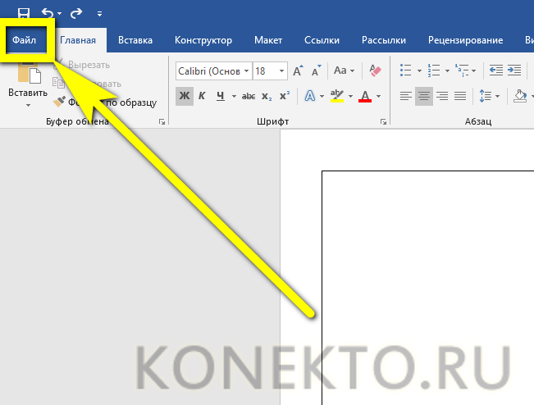Click inside the blank document page
The width and height of the screenshot is (534, 405).
(x=427, y=288)
